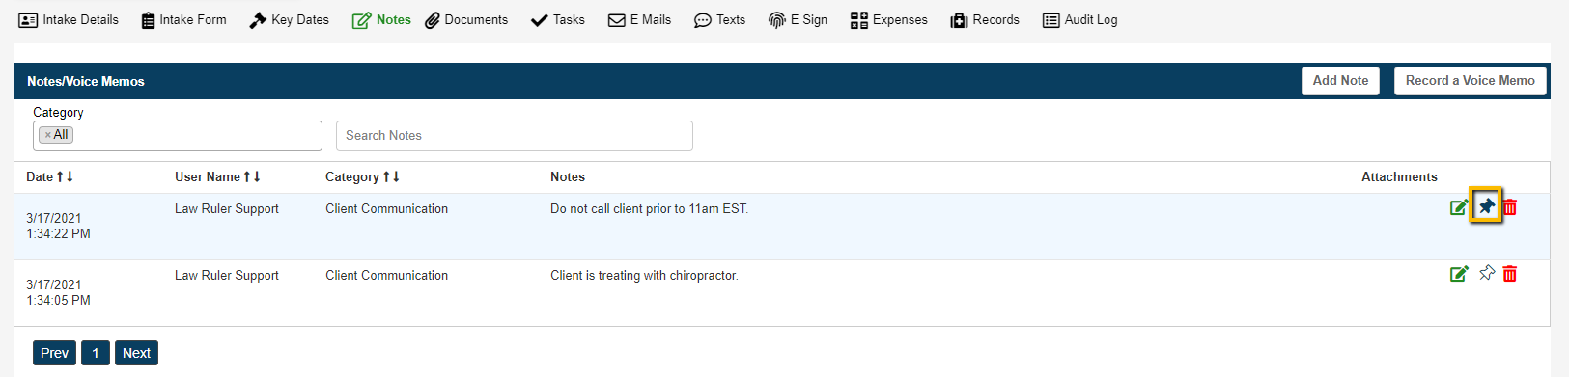Click Record a Voice Memo
1569x377 pixels.
pyautogui.click(x=1471, y=81)
